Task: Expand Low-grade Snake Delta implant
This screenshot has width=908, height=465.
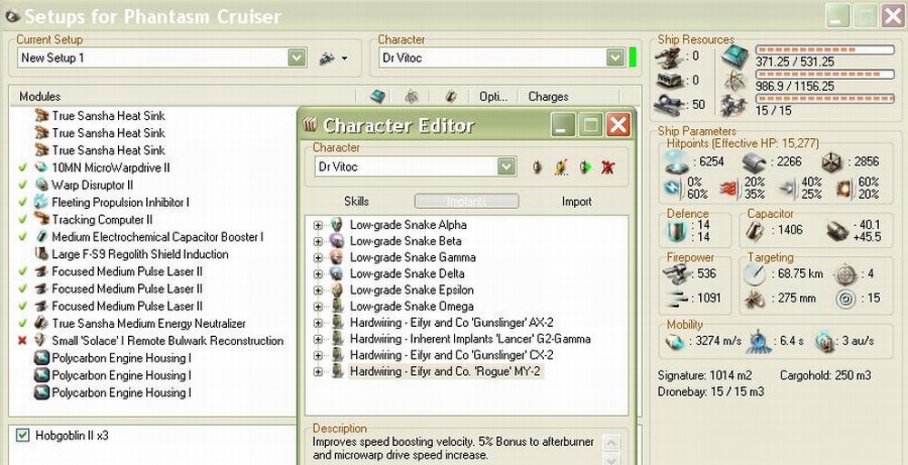Action: (318, 274)
